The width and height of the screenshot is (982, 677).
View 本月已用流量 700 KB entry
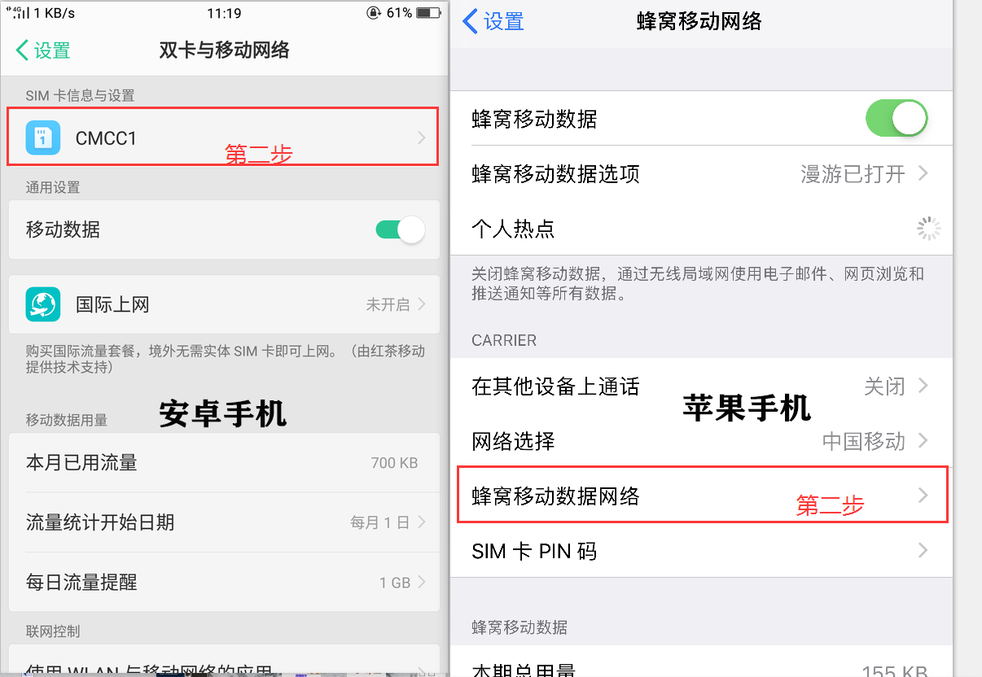[224, 463]
